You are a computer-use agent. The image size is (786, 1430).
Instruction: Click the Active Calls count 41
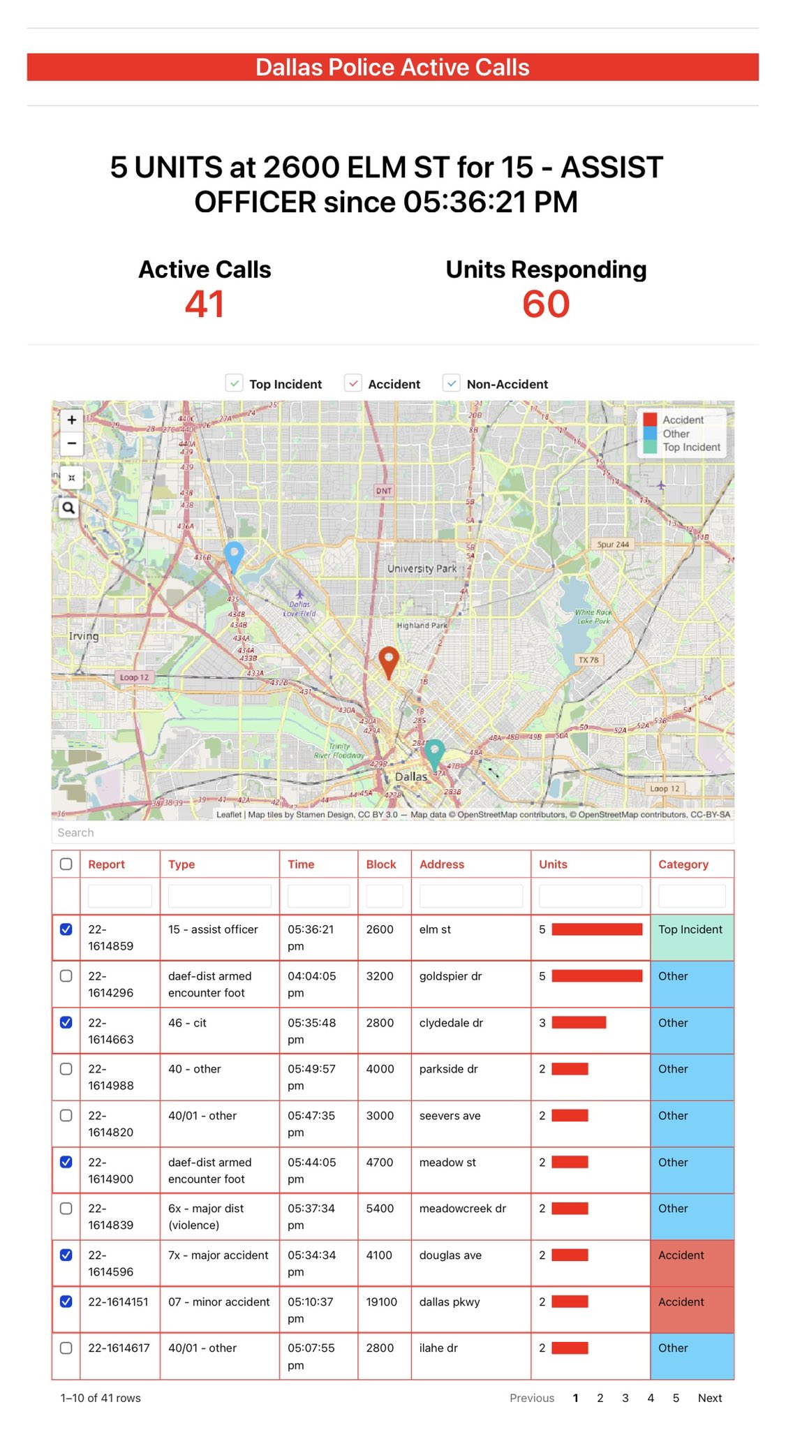point(205,304)
